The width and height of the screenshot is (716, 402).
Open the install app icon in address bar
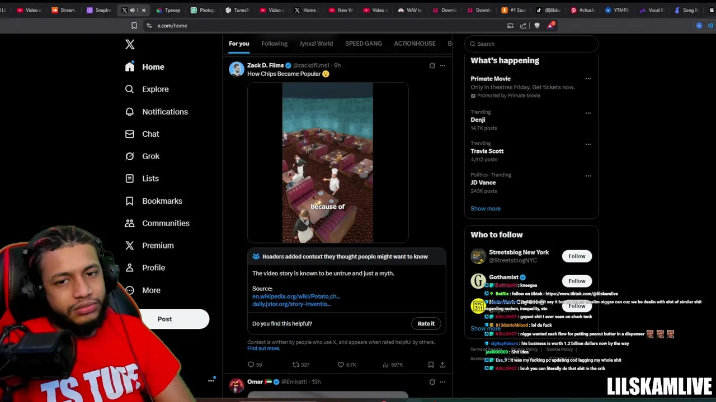click(510, 26)
